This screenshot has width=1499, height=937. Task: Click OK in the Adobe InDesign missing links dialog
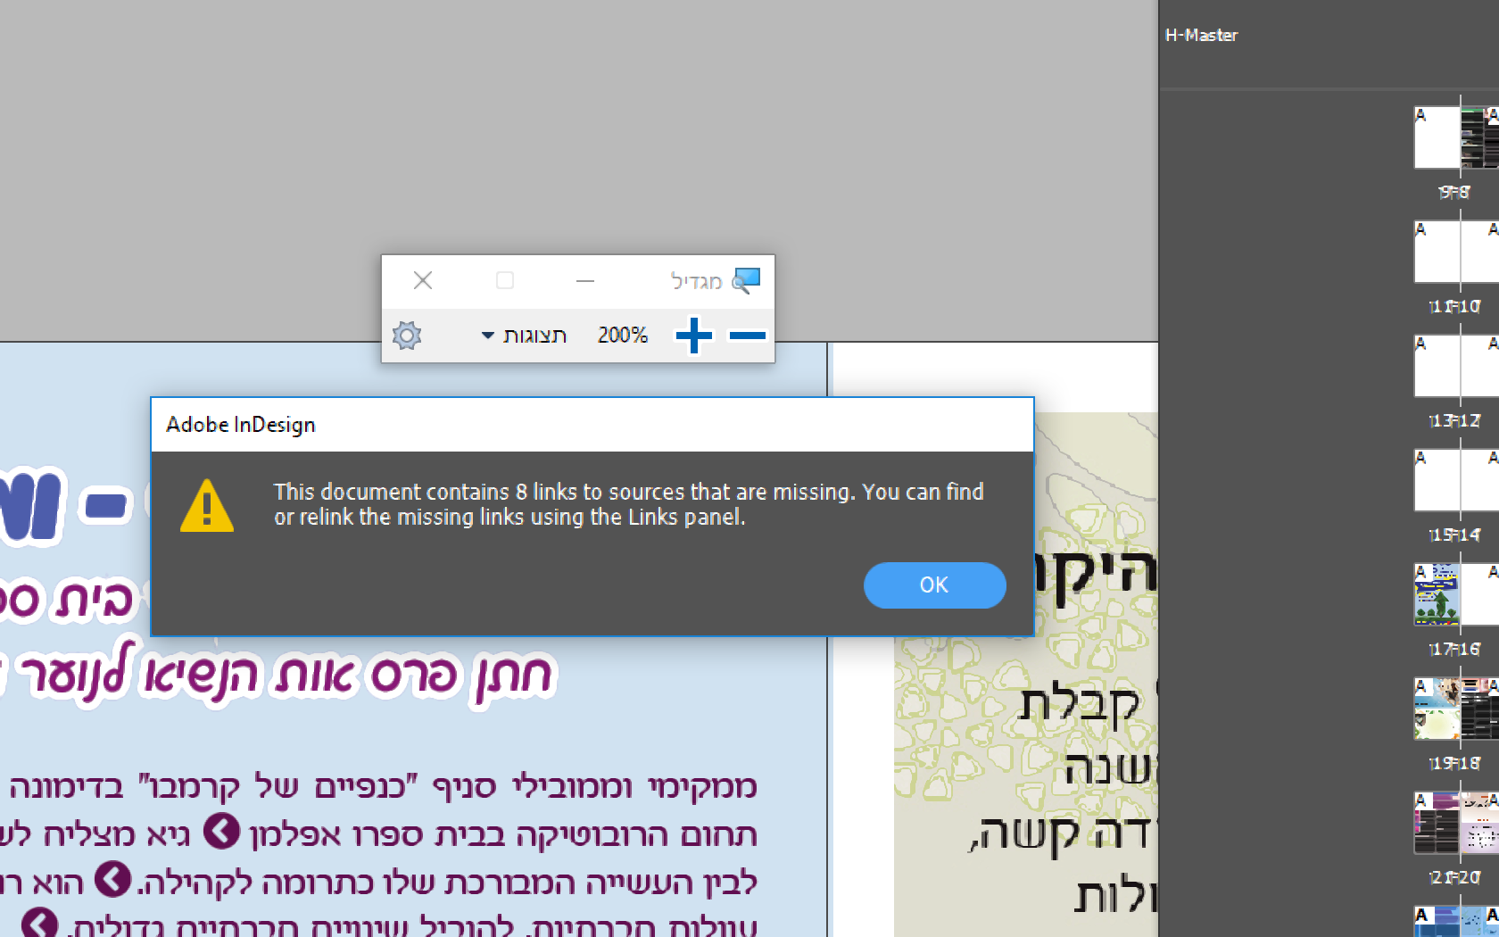[934, 585]
